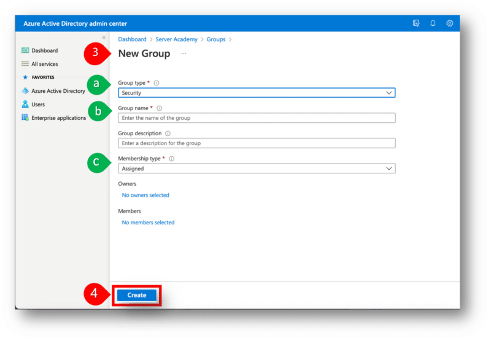Screen dimensions: 491x340
Task: Open the Group type Security dropdown
Action: [256, 93]
